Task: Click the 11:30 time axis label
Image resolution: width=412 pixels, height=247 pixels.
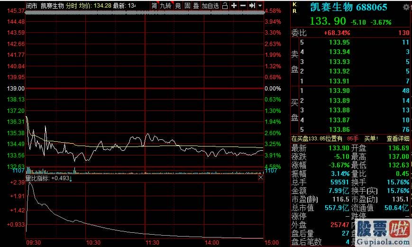Action: [x=152, y=243]
